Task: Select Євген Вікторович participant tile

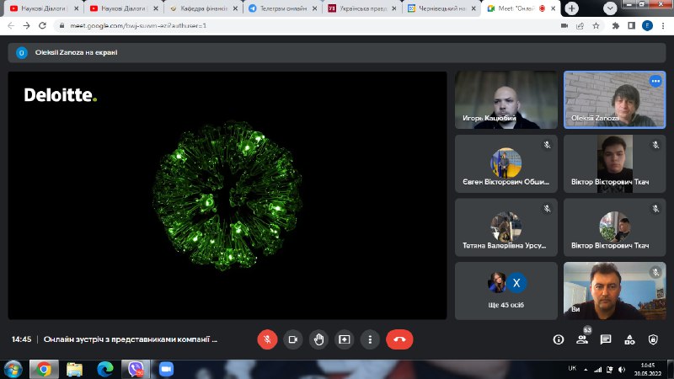Action: tap(506, 163)
